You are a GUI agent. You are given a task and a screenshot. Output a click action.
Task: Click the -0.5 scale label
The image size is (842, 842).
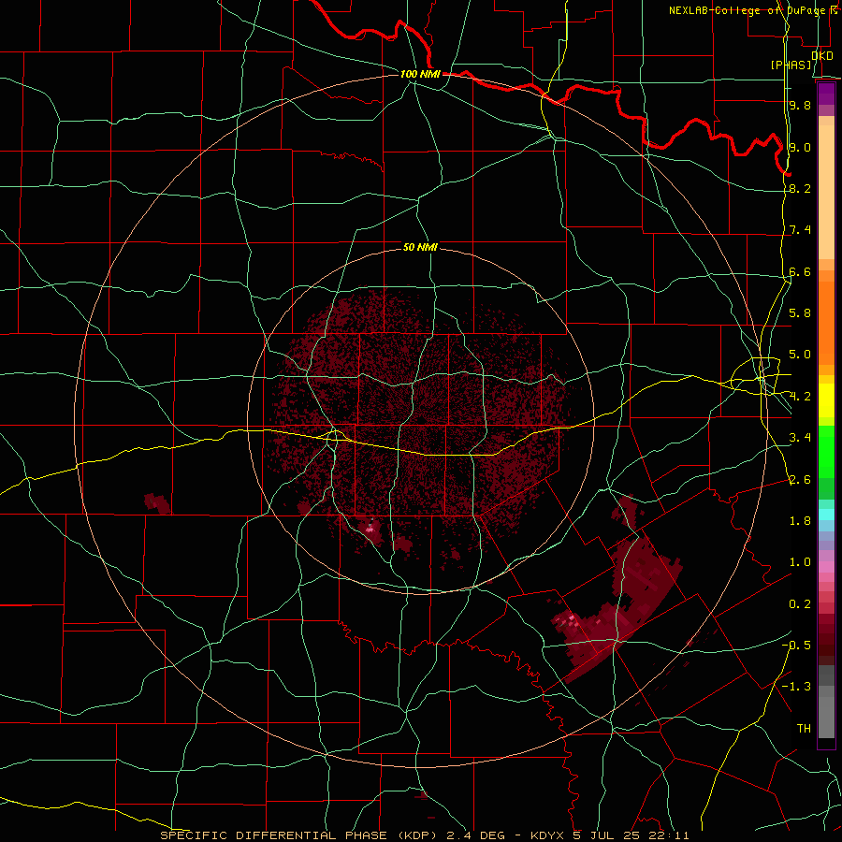pyautogui.click(x=796, y=645)
